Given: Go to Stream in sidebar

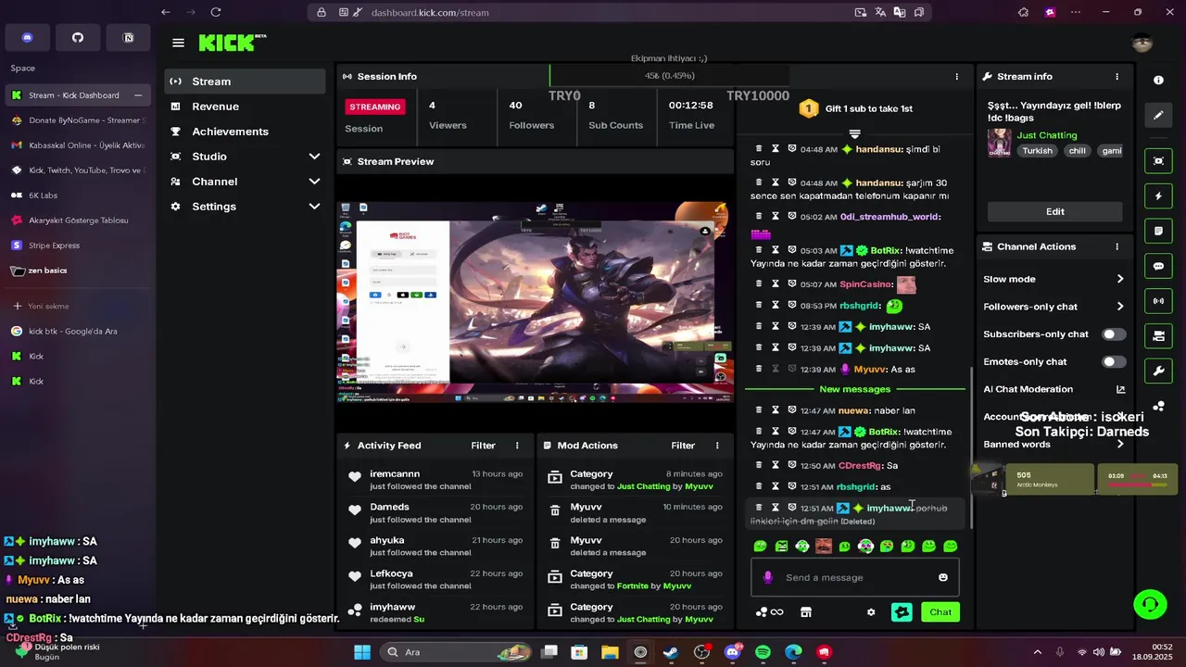Looking at the screenshot, I should tap(246, 82).
